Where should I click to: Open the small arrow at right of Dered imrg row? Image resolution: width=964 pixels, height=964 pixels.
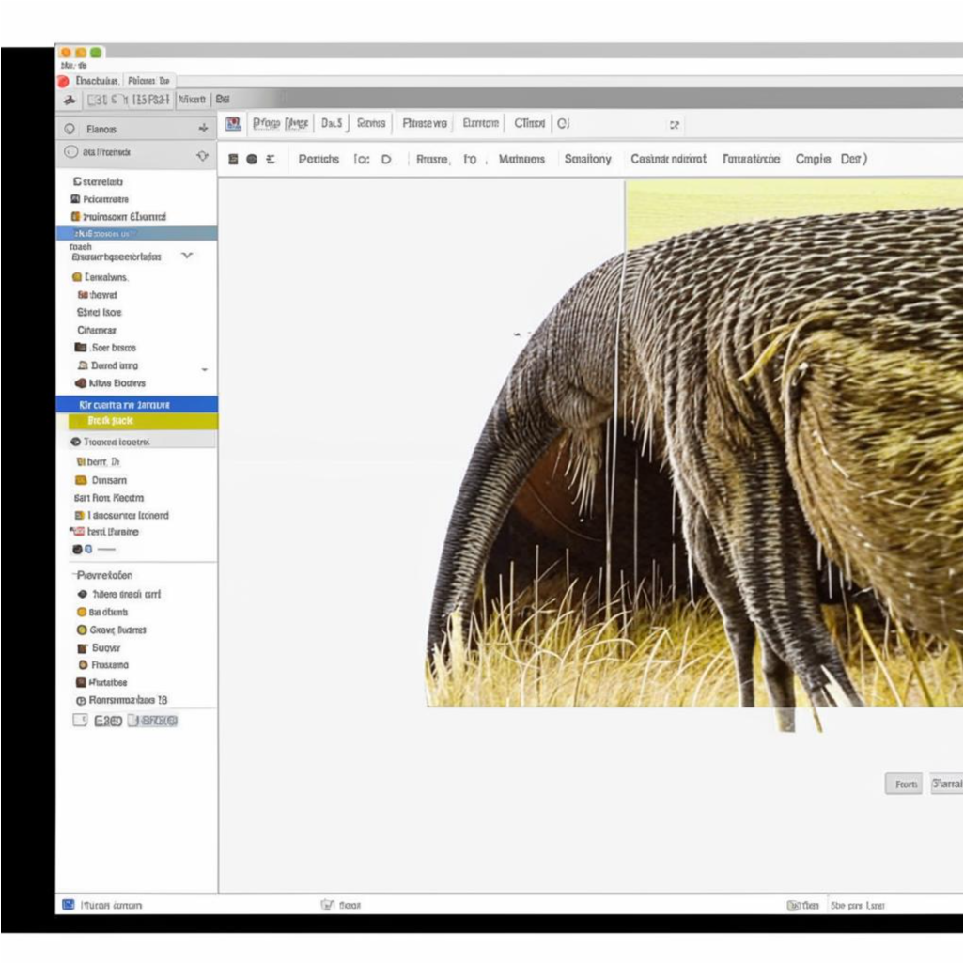pyautogui.click(x=205, y=369)
